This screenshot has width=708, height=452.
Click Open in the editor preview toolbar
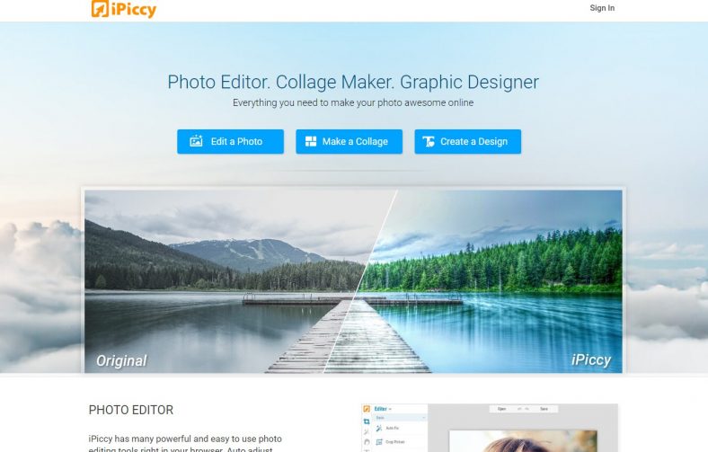pos(501,409)
